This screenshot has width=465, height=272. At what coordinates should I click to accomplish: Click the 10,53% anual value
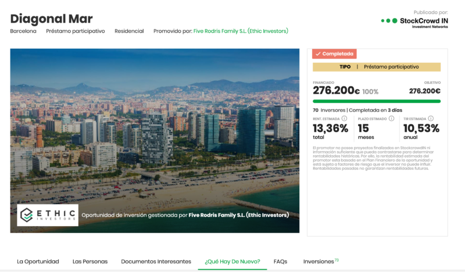(x=421, y=128)
